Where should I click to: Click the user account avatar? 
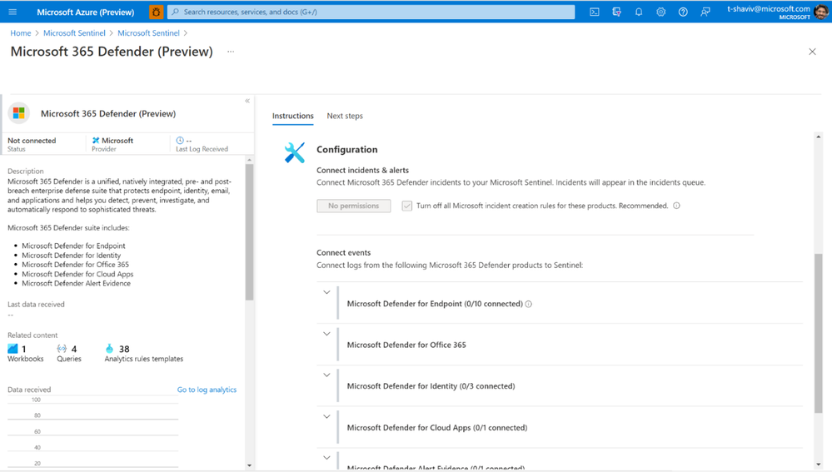821,12
